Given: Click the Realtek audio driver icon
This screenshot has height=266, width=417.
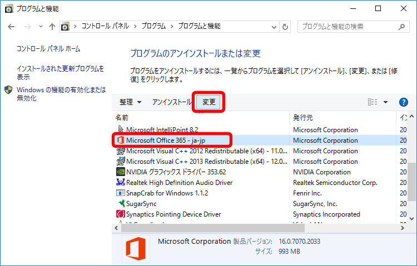Looking at the screenshot, I should pyautogui.click(x=121, y=182).
